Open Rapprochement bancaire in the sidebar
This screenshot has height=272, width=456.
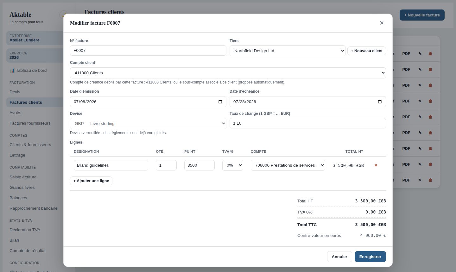pos(35,208)
